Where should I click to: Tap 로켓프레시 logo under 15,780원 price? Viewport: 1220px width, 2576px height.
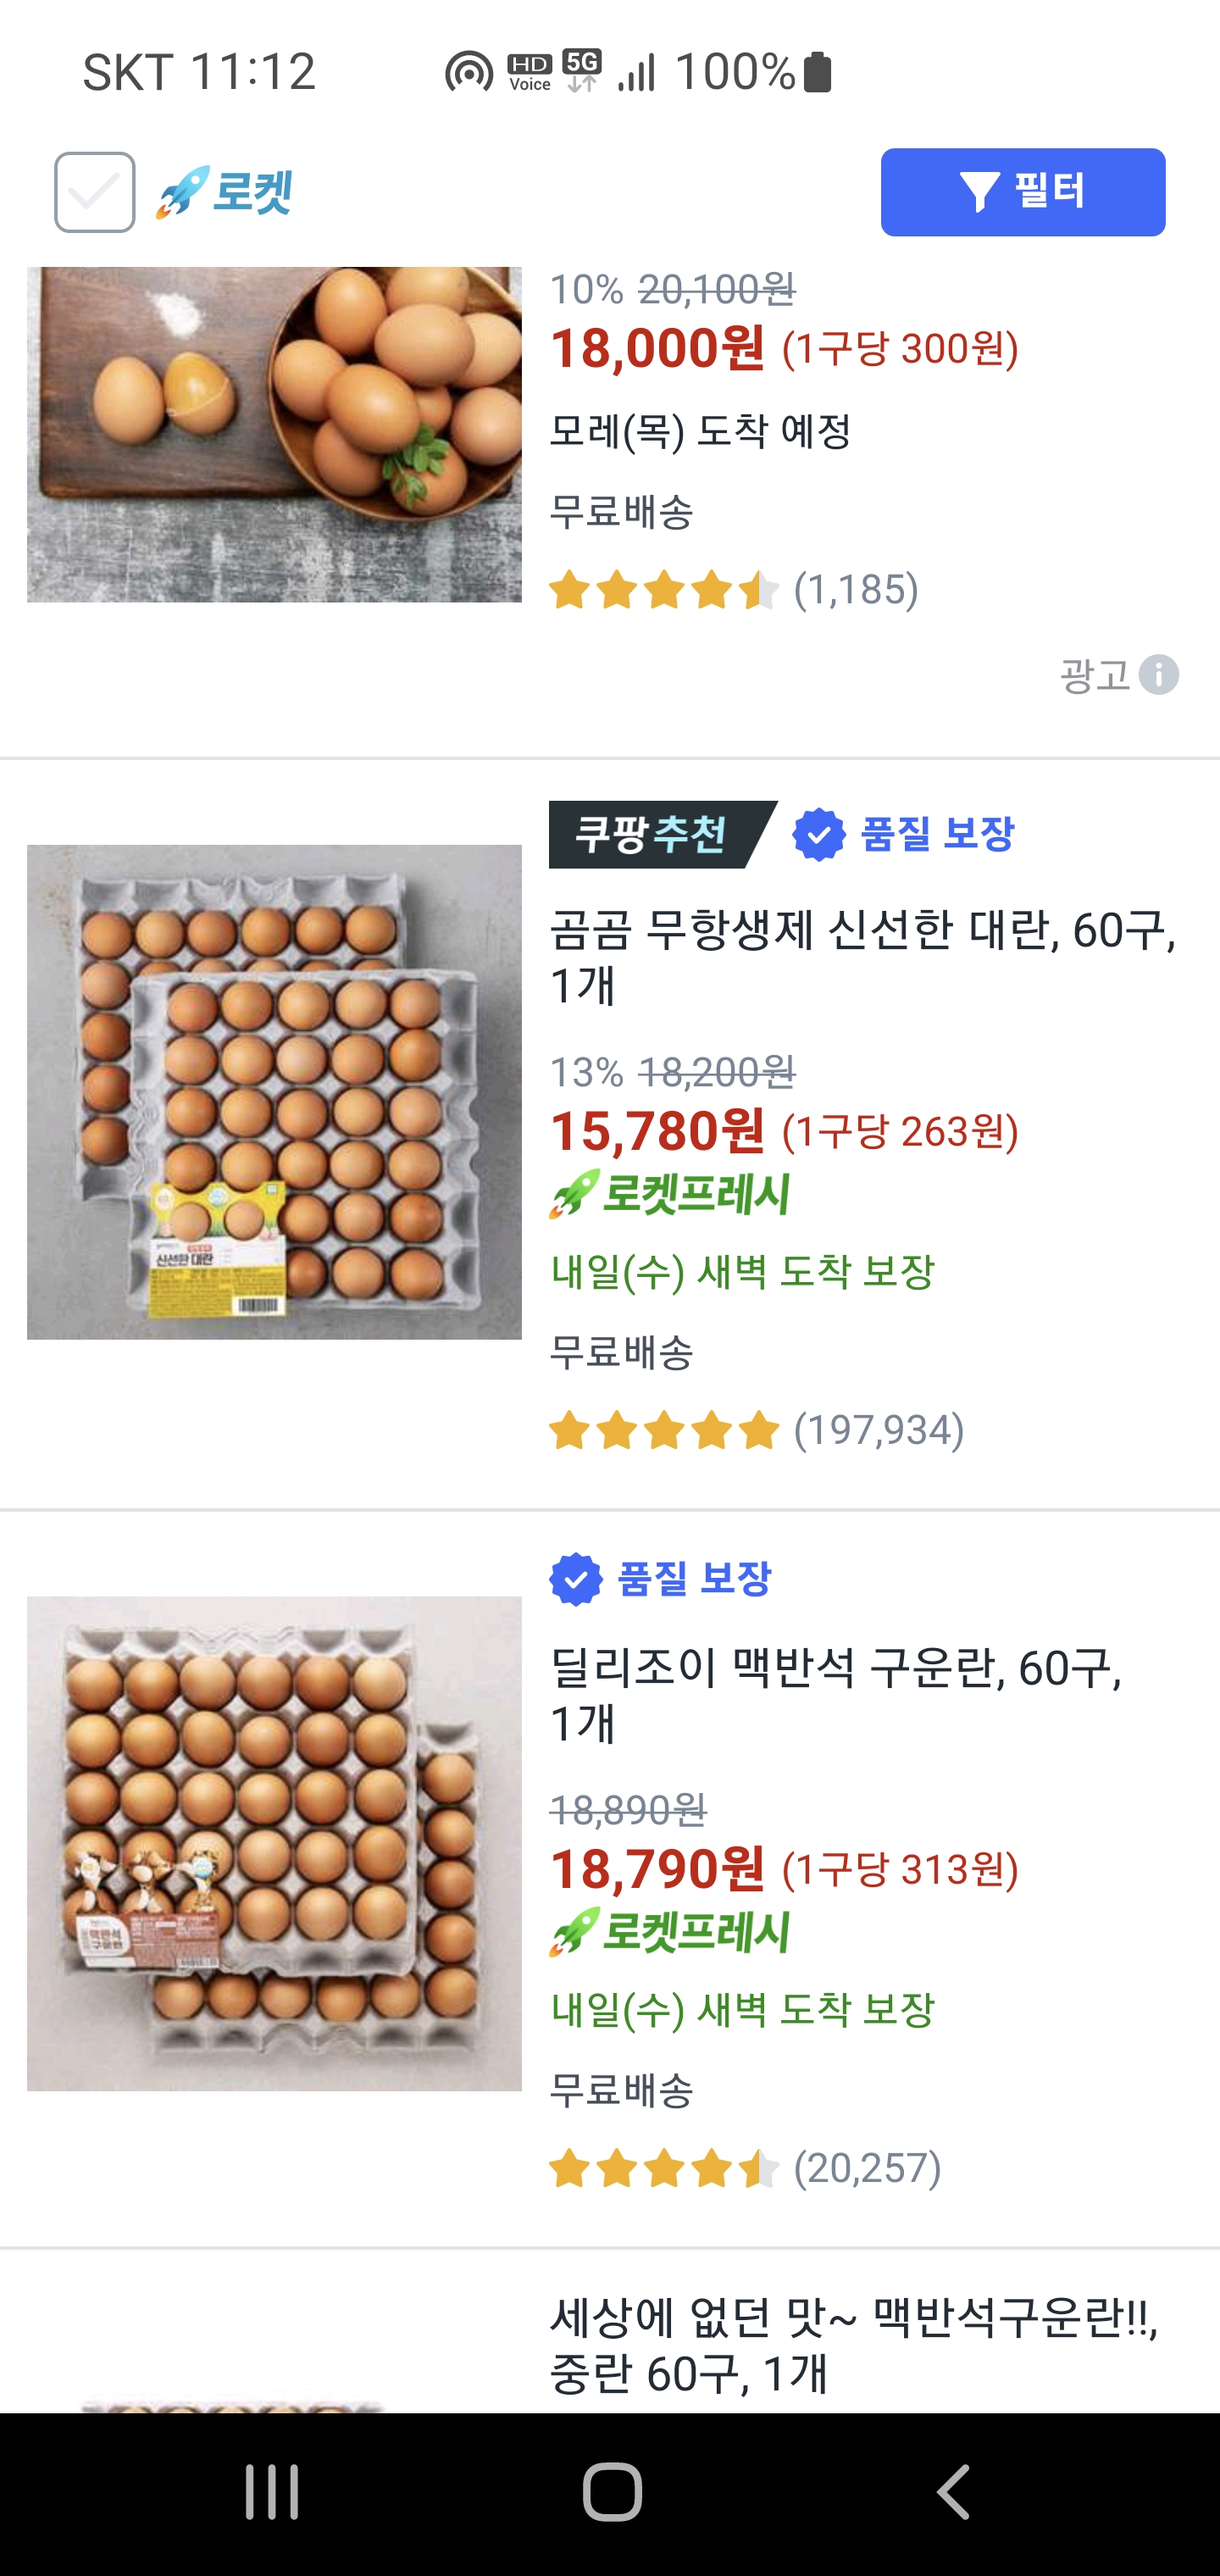click(670, 1194)
